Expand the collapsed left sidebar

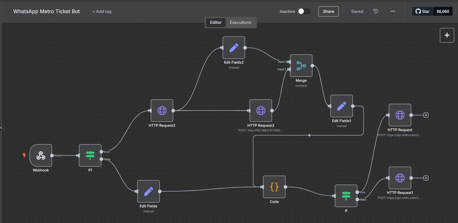pos(2,128)
